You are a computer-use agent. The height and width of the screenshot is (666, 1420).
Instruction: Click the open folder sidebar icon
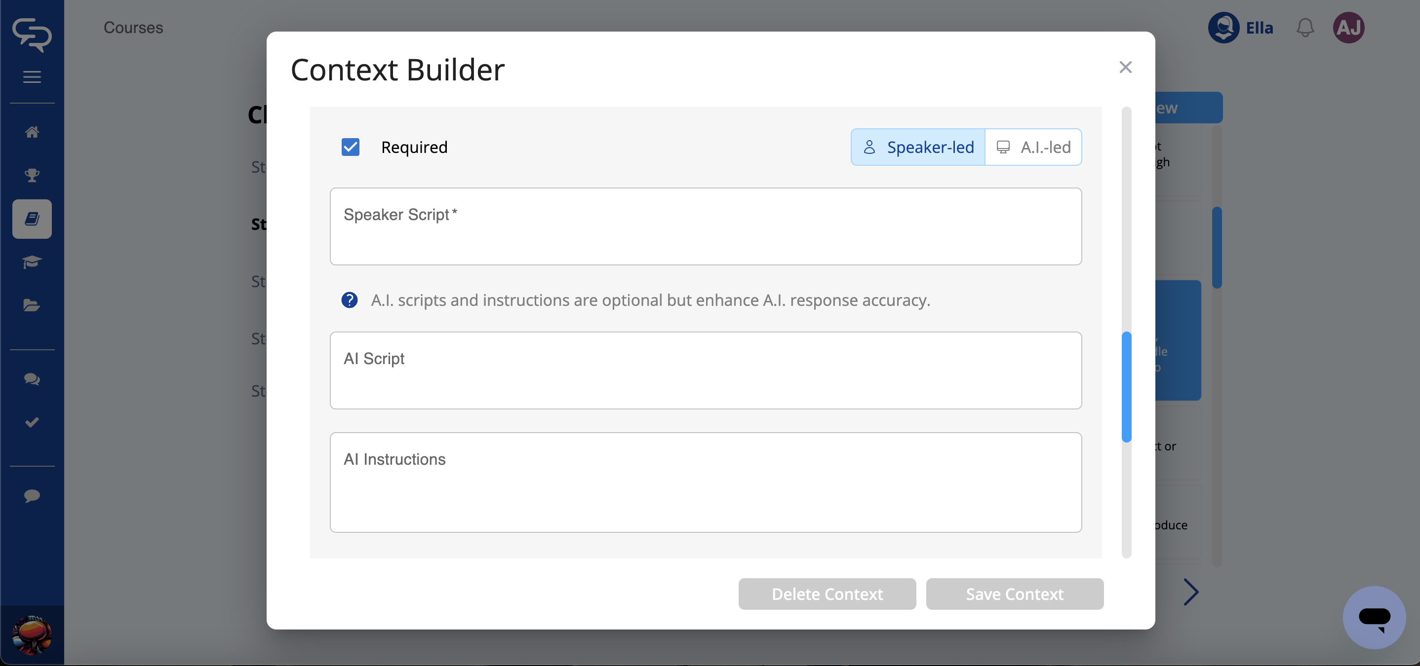point(32,305)
